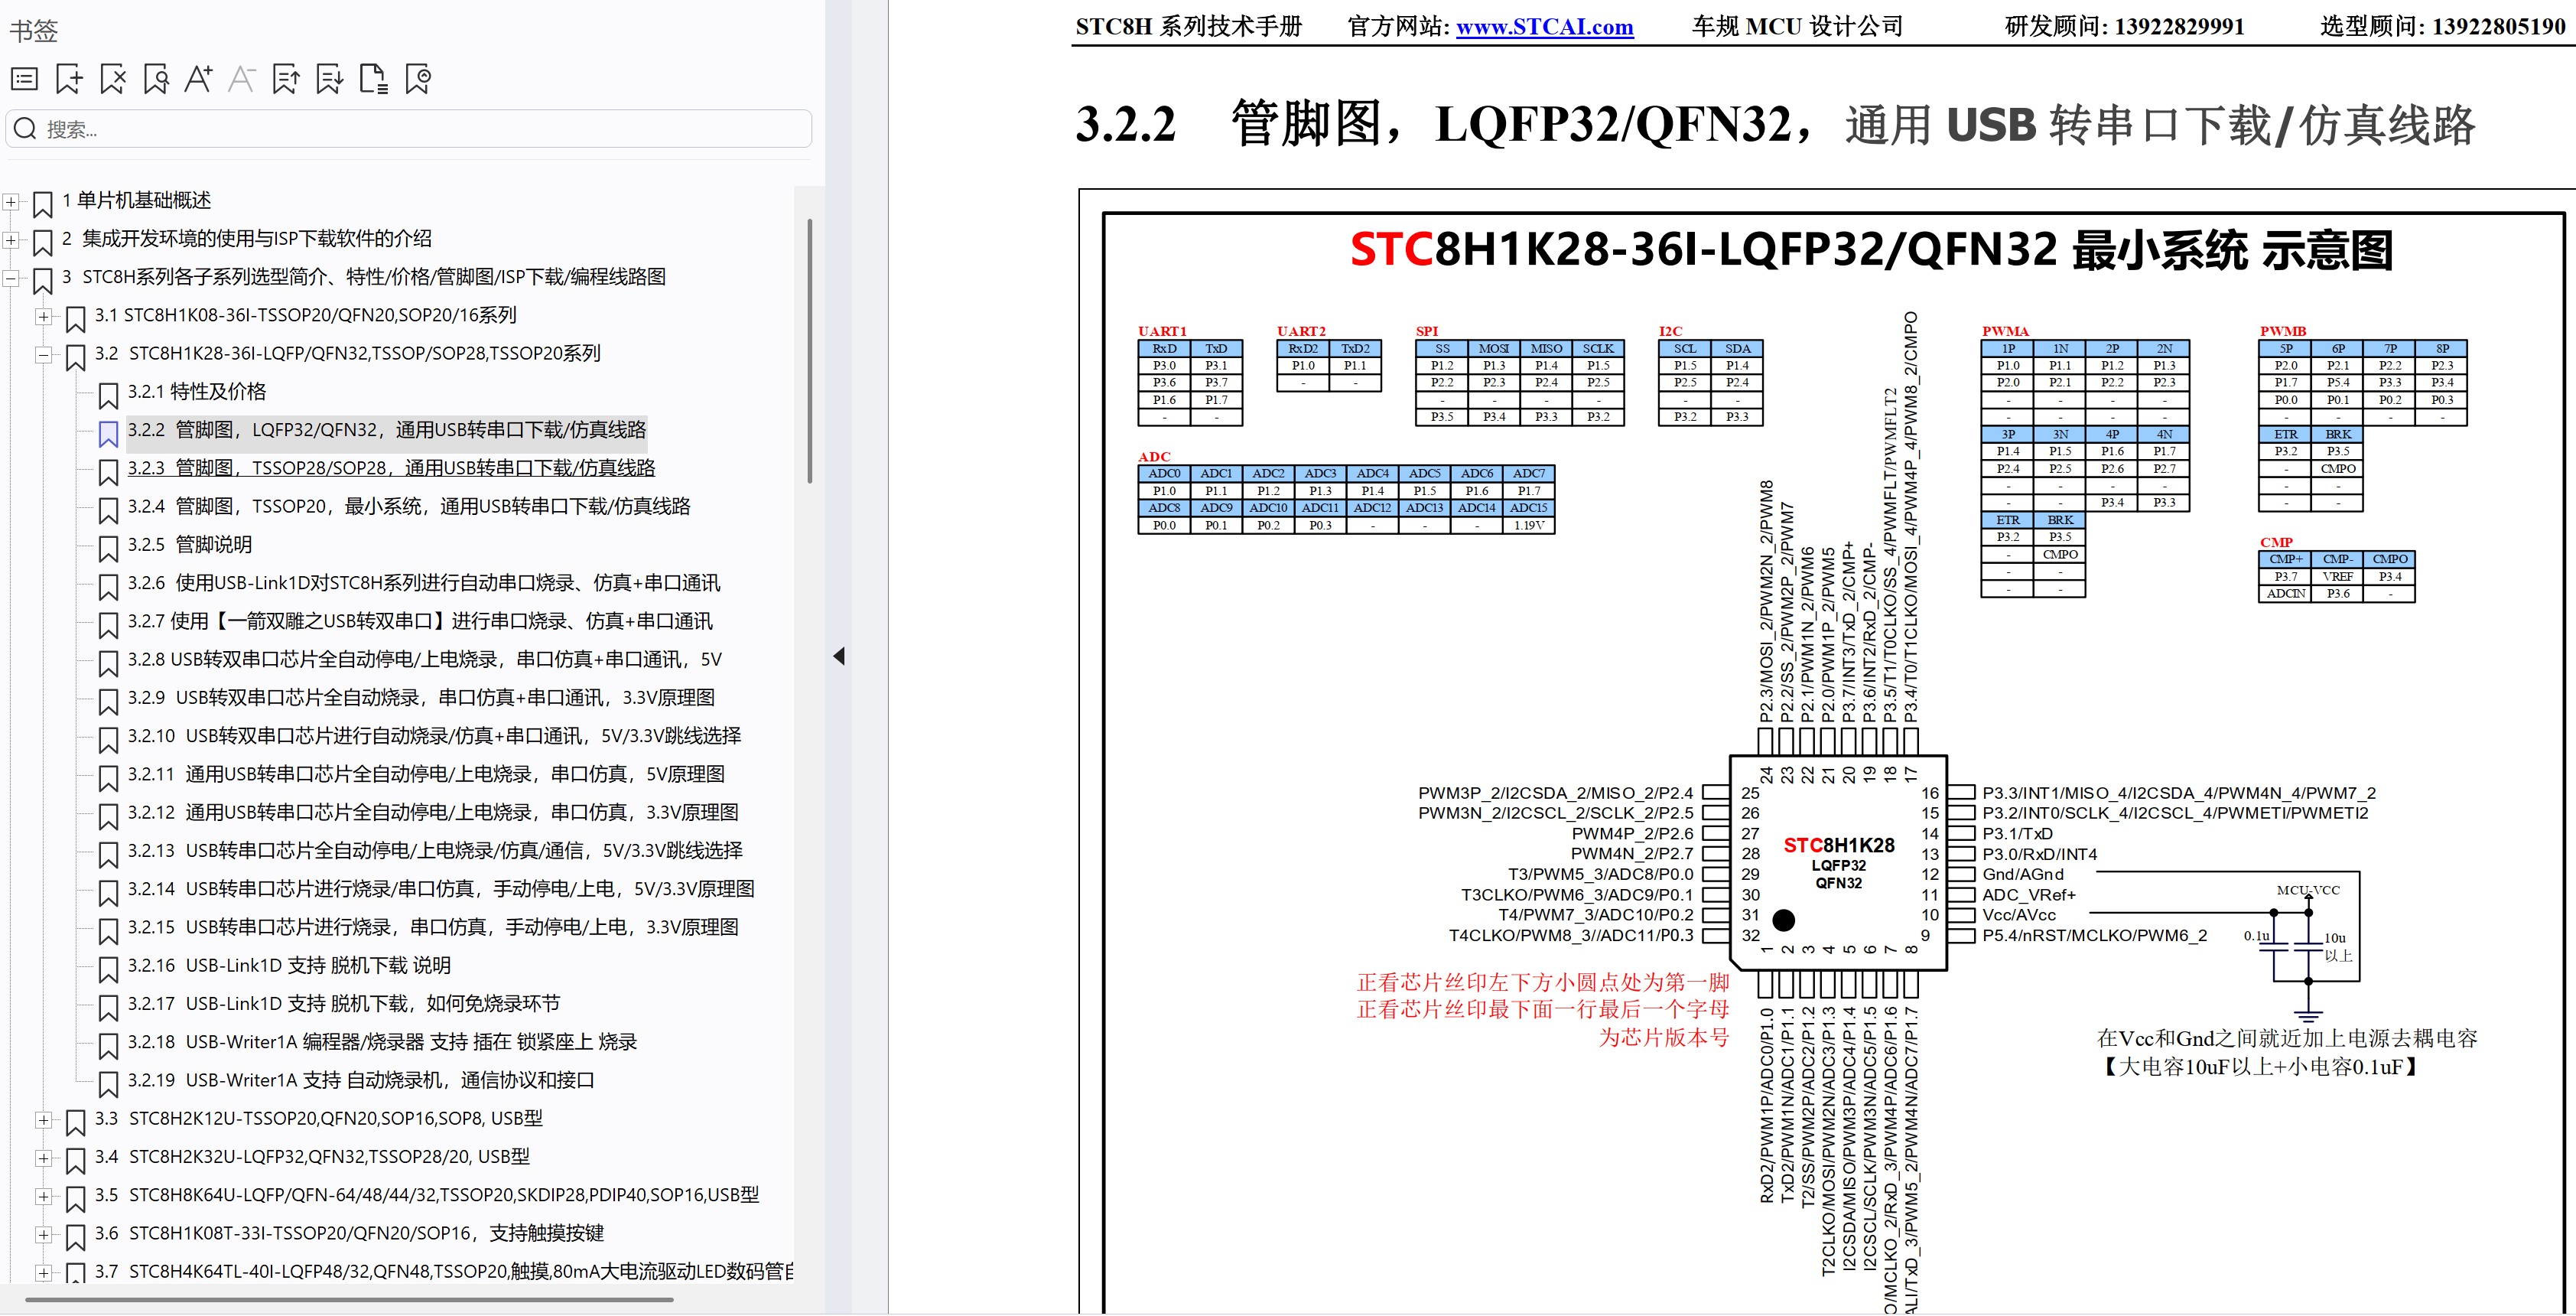Click the bookmark search input field
Image resolution: width=2576 pixels, height=1316 pixels.
[409, 129]
